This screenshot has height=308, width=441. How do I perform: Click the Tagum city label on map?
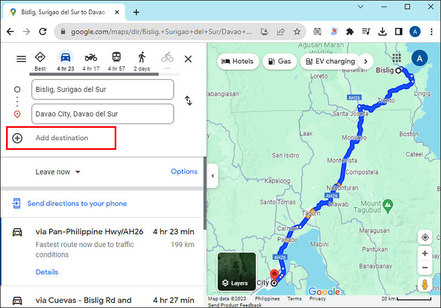tap(311, 213)
